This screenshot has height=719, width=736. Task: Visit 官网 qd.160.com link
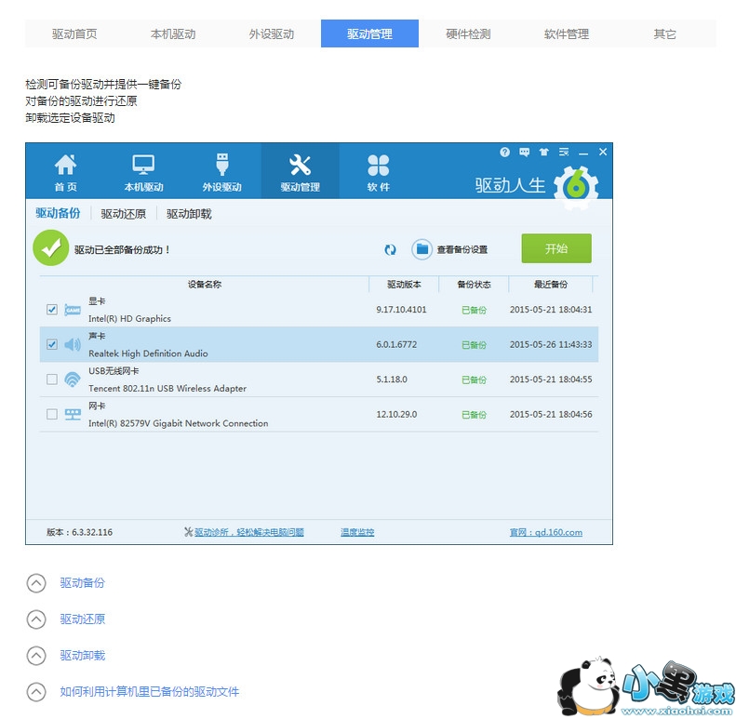click(546, 532)
